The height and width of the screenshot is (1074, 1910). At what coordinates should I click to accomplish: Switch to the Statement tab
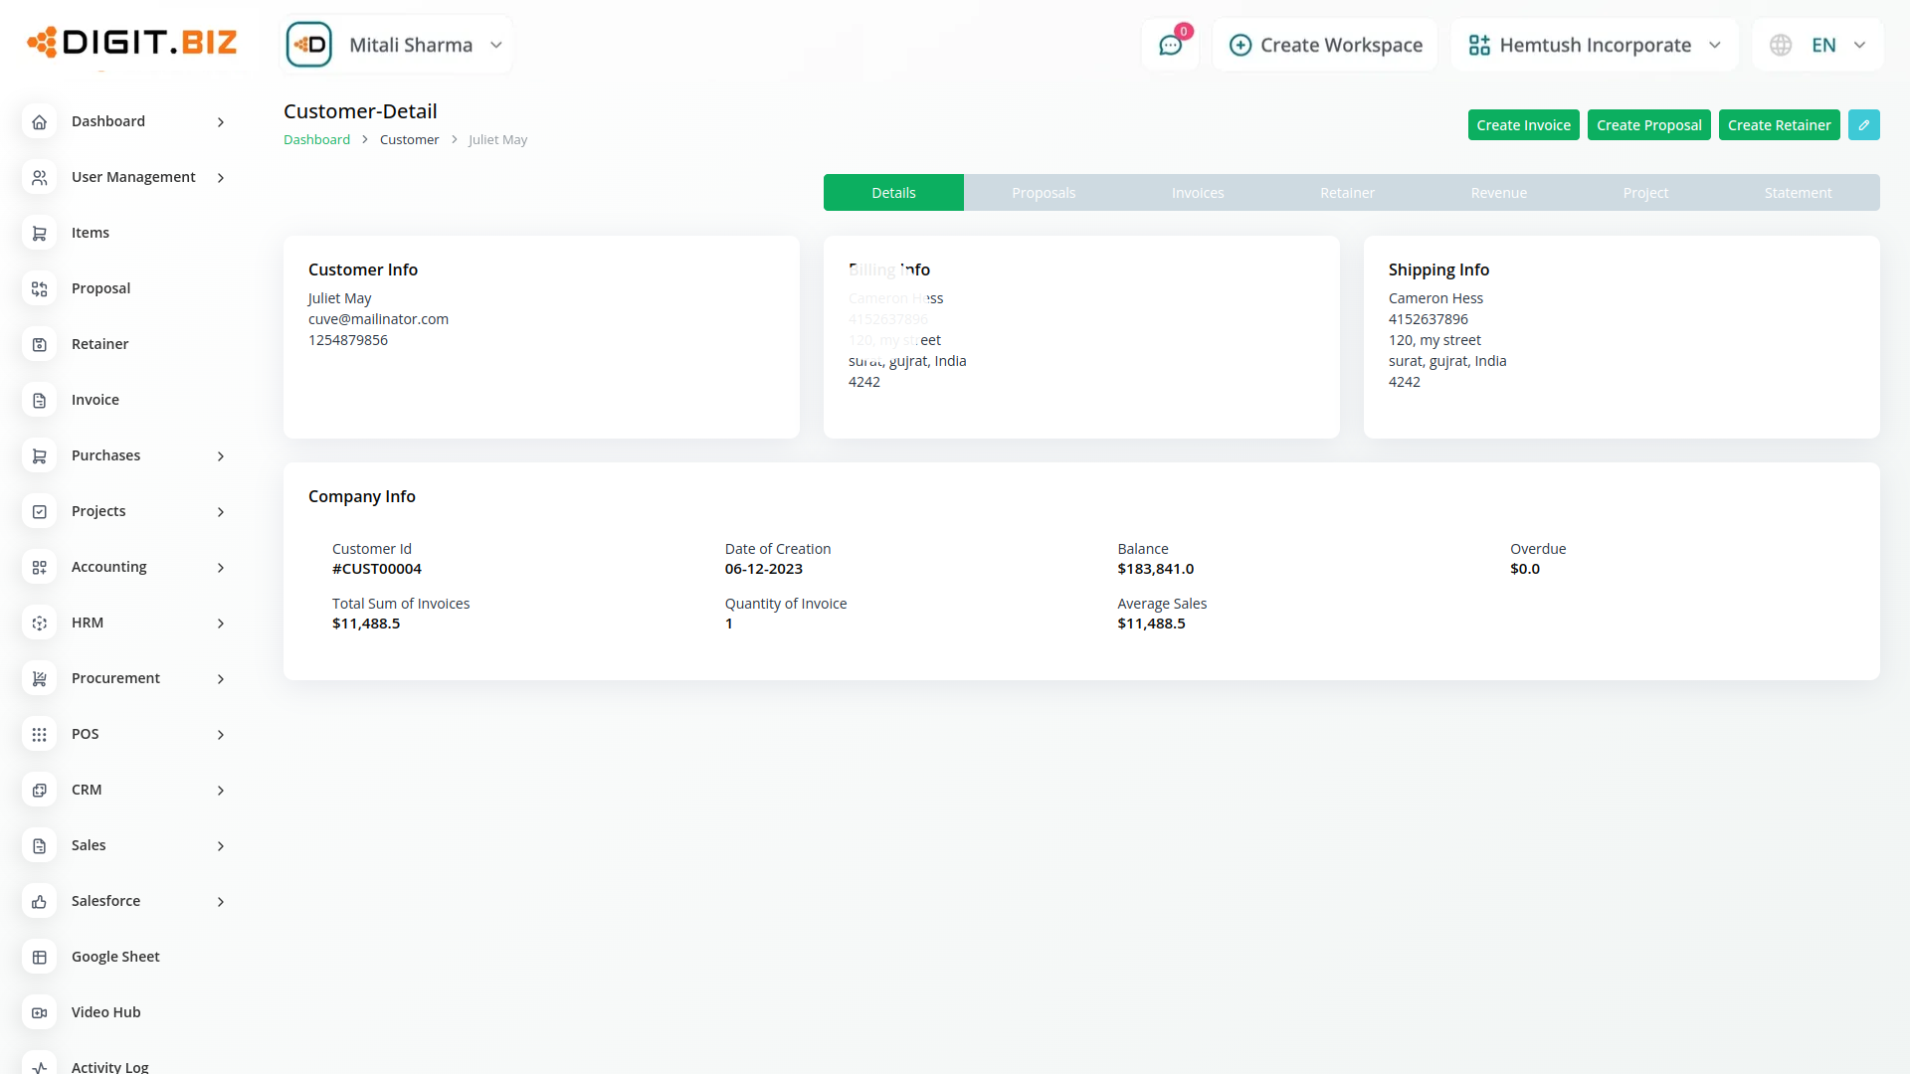(1797, 193)
